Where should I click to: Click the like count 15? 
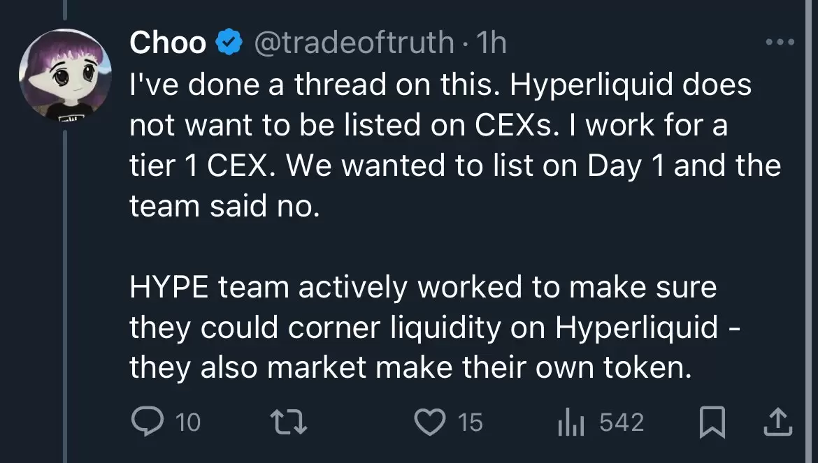pyautogui.click(x=470, y=422)
